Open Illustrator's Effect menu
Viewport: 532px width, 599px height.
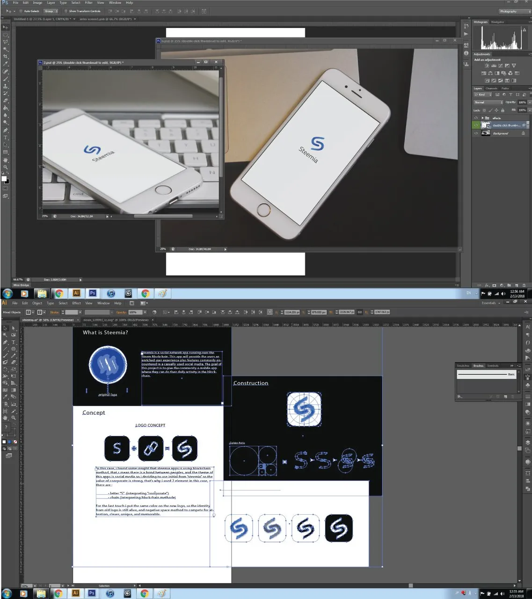tap(77, 303)
